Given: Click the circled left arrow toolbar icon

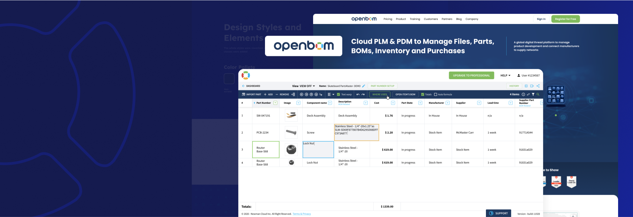Looking at the screenshot, I should point(302,94).
